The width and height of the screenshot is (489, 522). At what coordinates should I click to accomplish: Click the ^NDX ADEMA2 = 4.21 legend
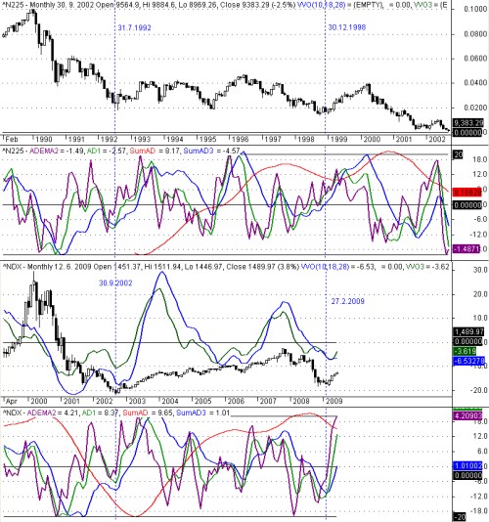[40, 413]
